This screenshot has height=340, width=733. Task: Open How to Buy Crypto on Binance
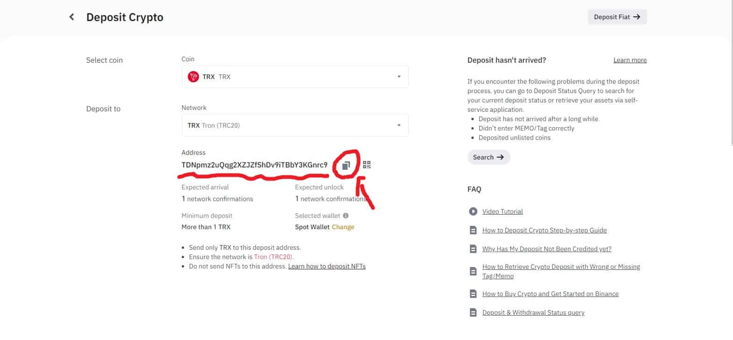coord(550,294)
